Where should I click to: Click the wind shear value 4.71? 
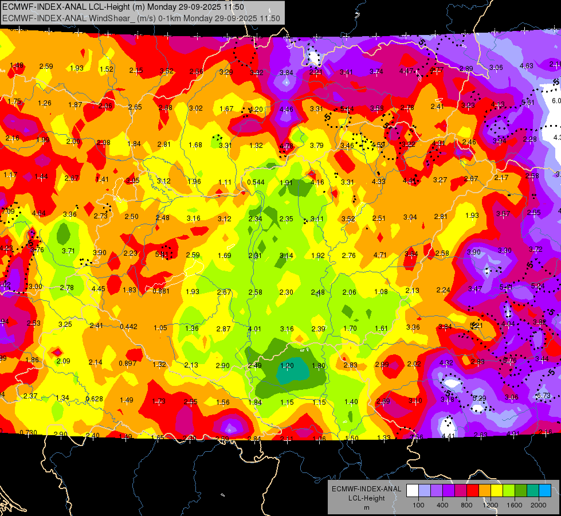(379, 255)
